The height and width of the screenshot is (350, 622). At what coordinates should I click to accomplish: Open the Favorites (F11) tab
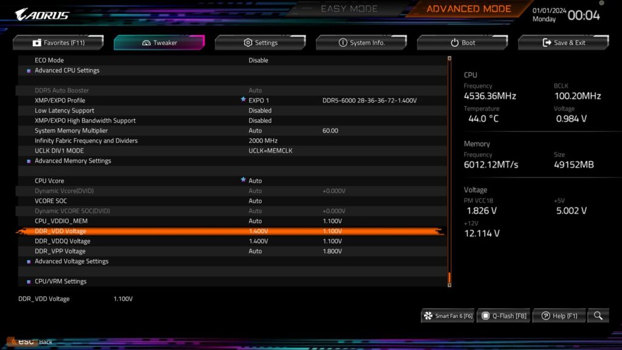point(58,43)
